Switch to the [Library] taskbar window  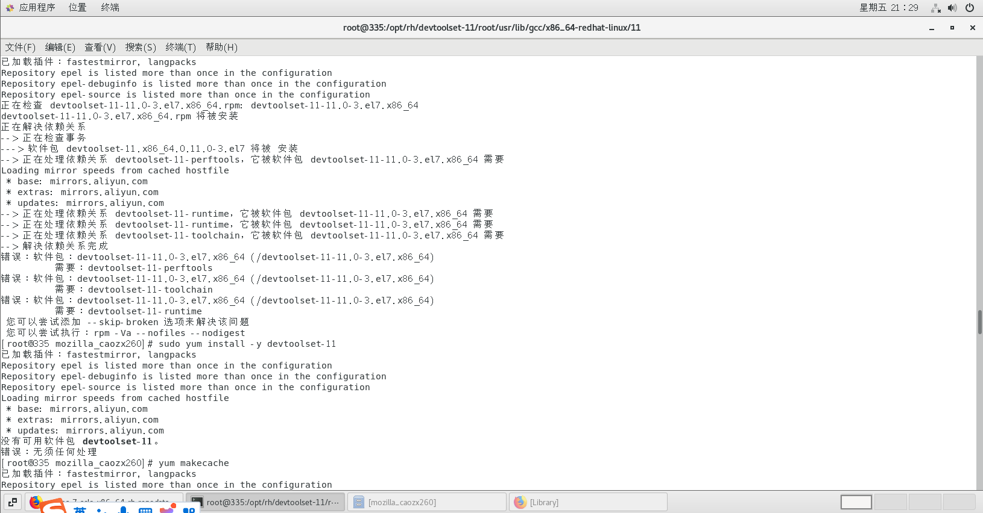pyautogui.click(x=589, y=502)
